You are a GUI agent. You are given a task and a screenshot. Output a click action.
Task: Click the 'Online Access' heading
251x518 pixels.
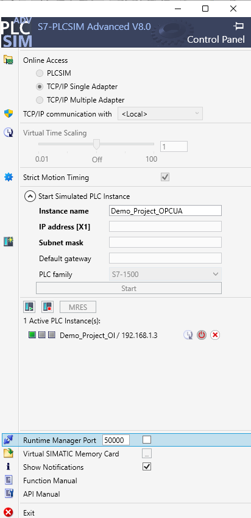click(45, 60)
